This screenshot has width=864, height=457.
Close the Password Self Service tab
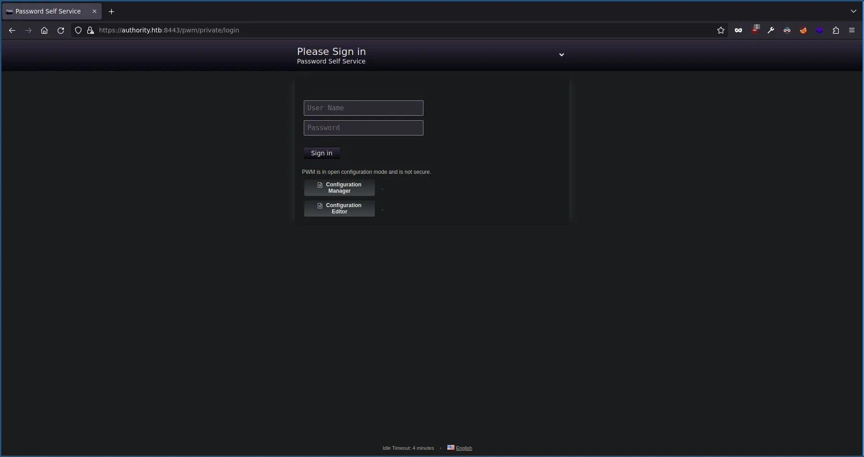click(x=94, y=11)
